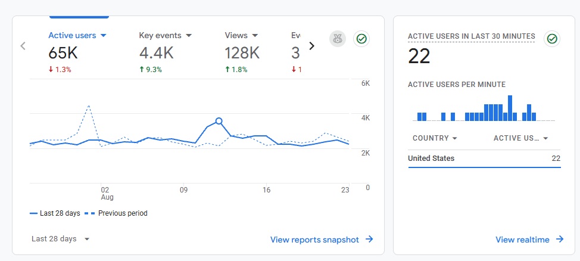
Task: Show next metrics with the right chevron
Action: tap(312, 45)
